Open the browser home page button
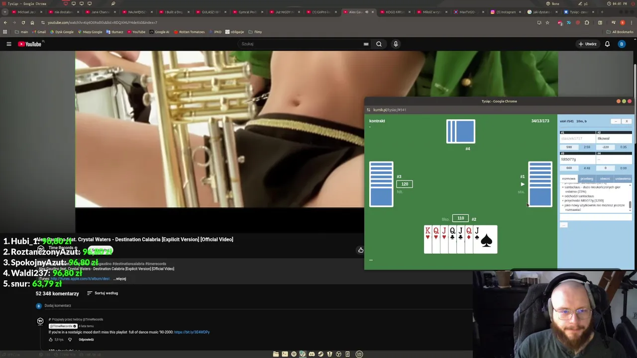 (32, 22)
